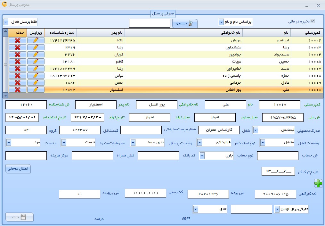This screenshot has height=226, width=325.
Task: Click the تاریخ استخدام date field
Action: point(22,117)
